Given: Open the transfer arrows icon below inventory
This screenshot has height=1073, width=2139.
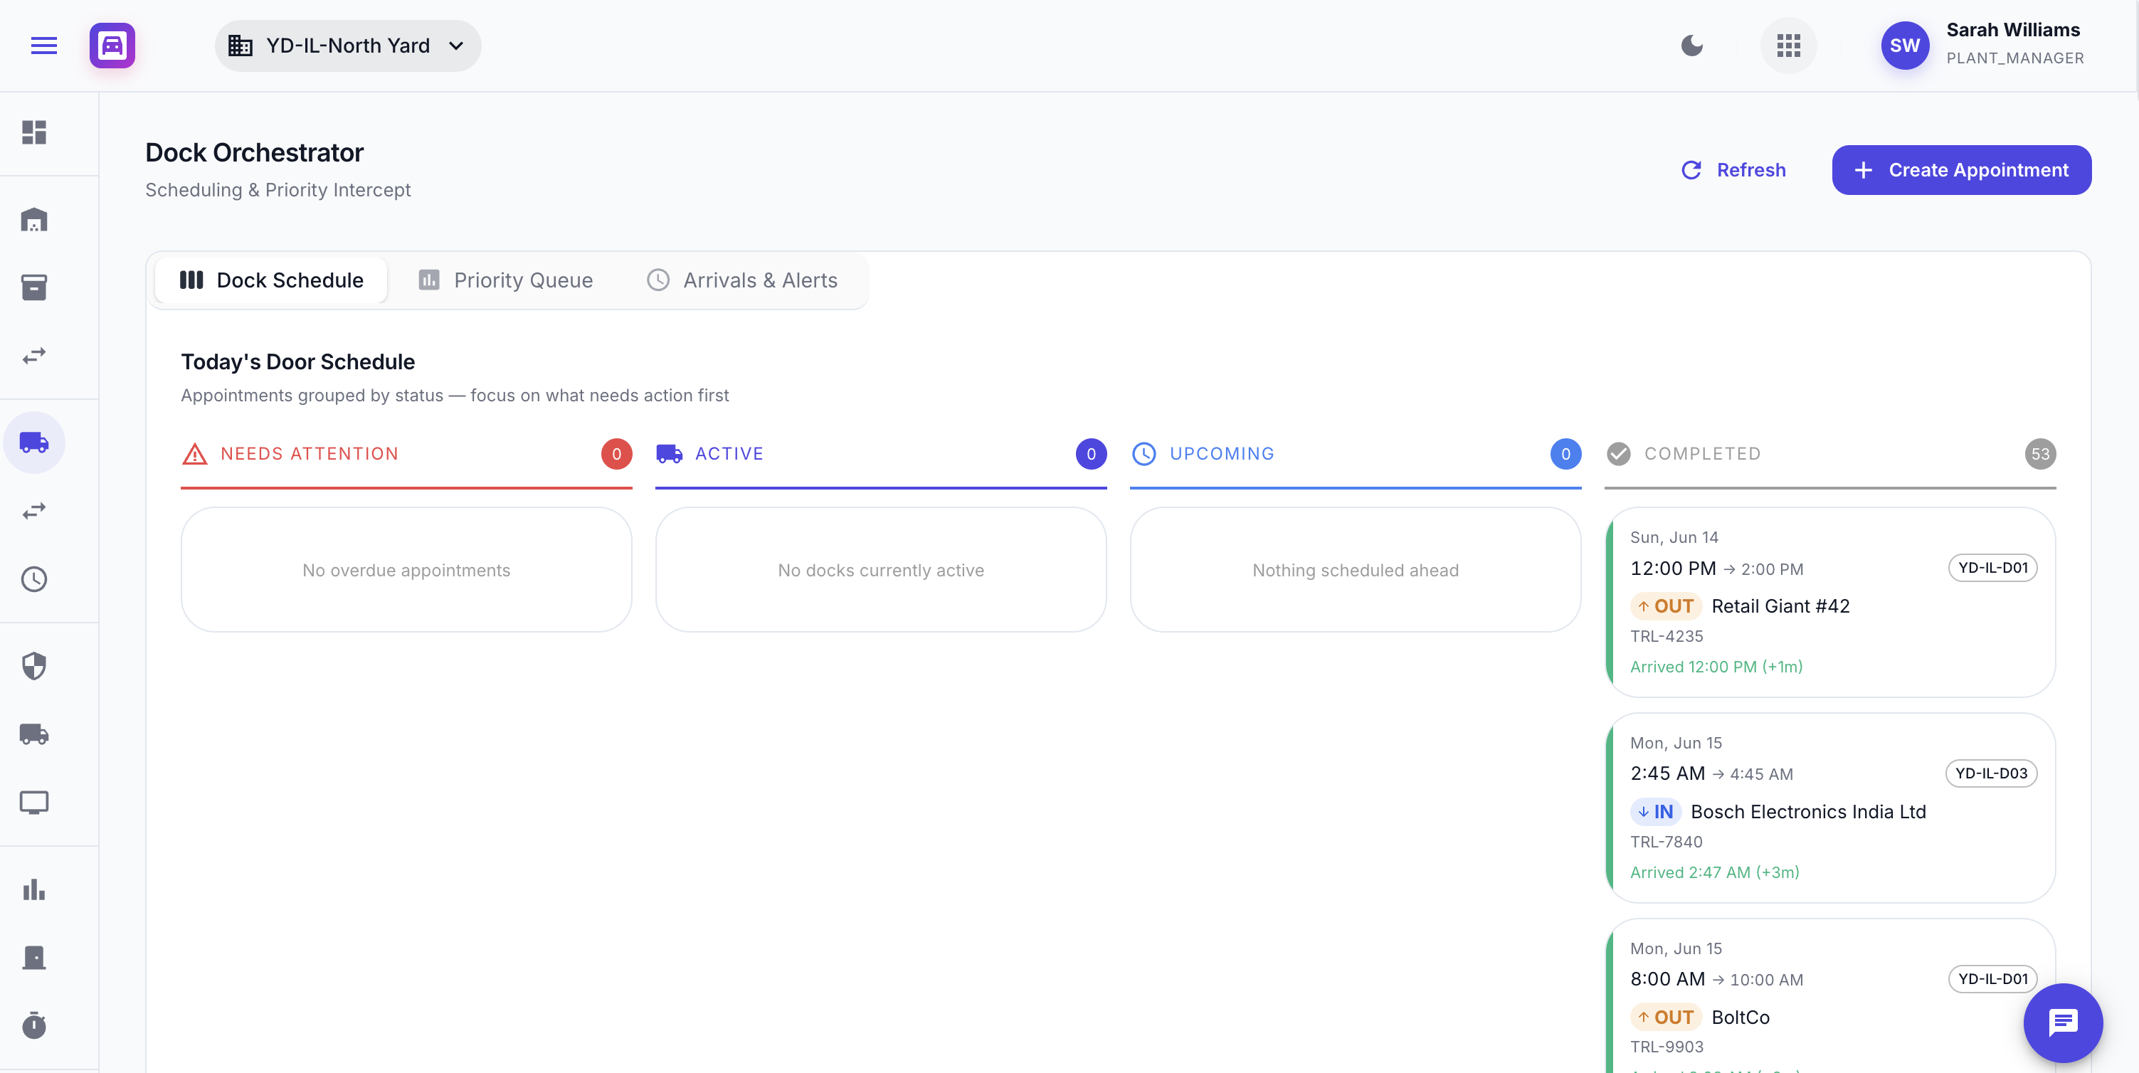Looking at the screenshot, I should (34, 356).
